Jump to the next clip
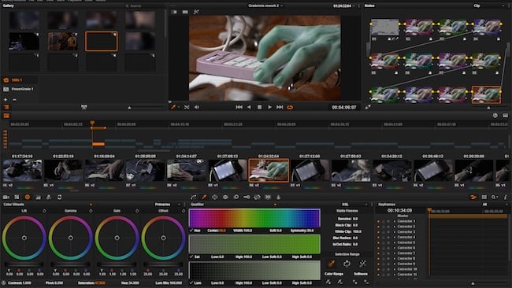 pos(280,107)
